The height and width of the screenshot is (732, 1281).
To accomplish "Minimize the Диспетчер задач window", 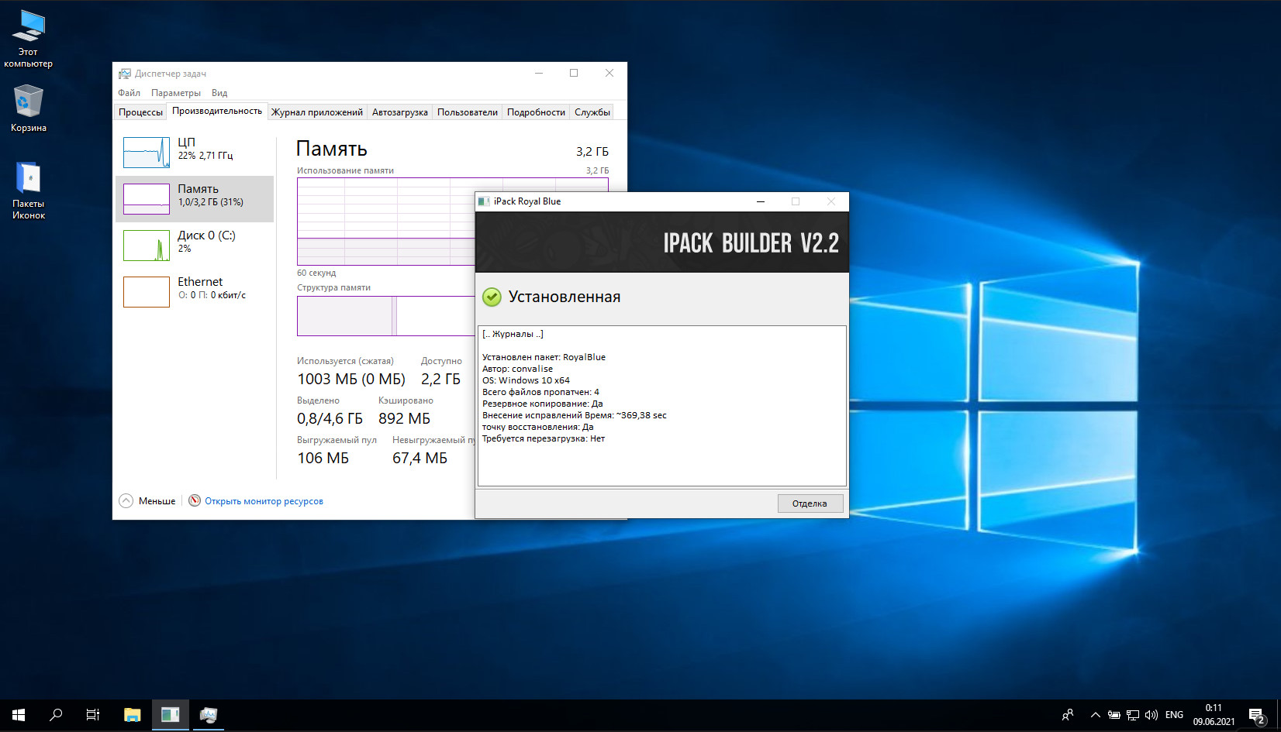I will tap(539, 73).
